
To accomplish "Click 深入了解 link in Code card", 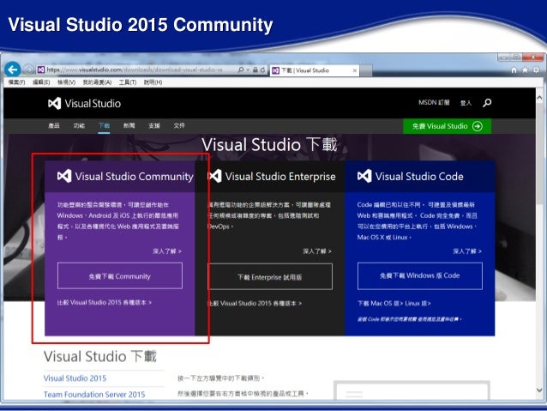I will pos(467,251).
